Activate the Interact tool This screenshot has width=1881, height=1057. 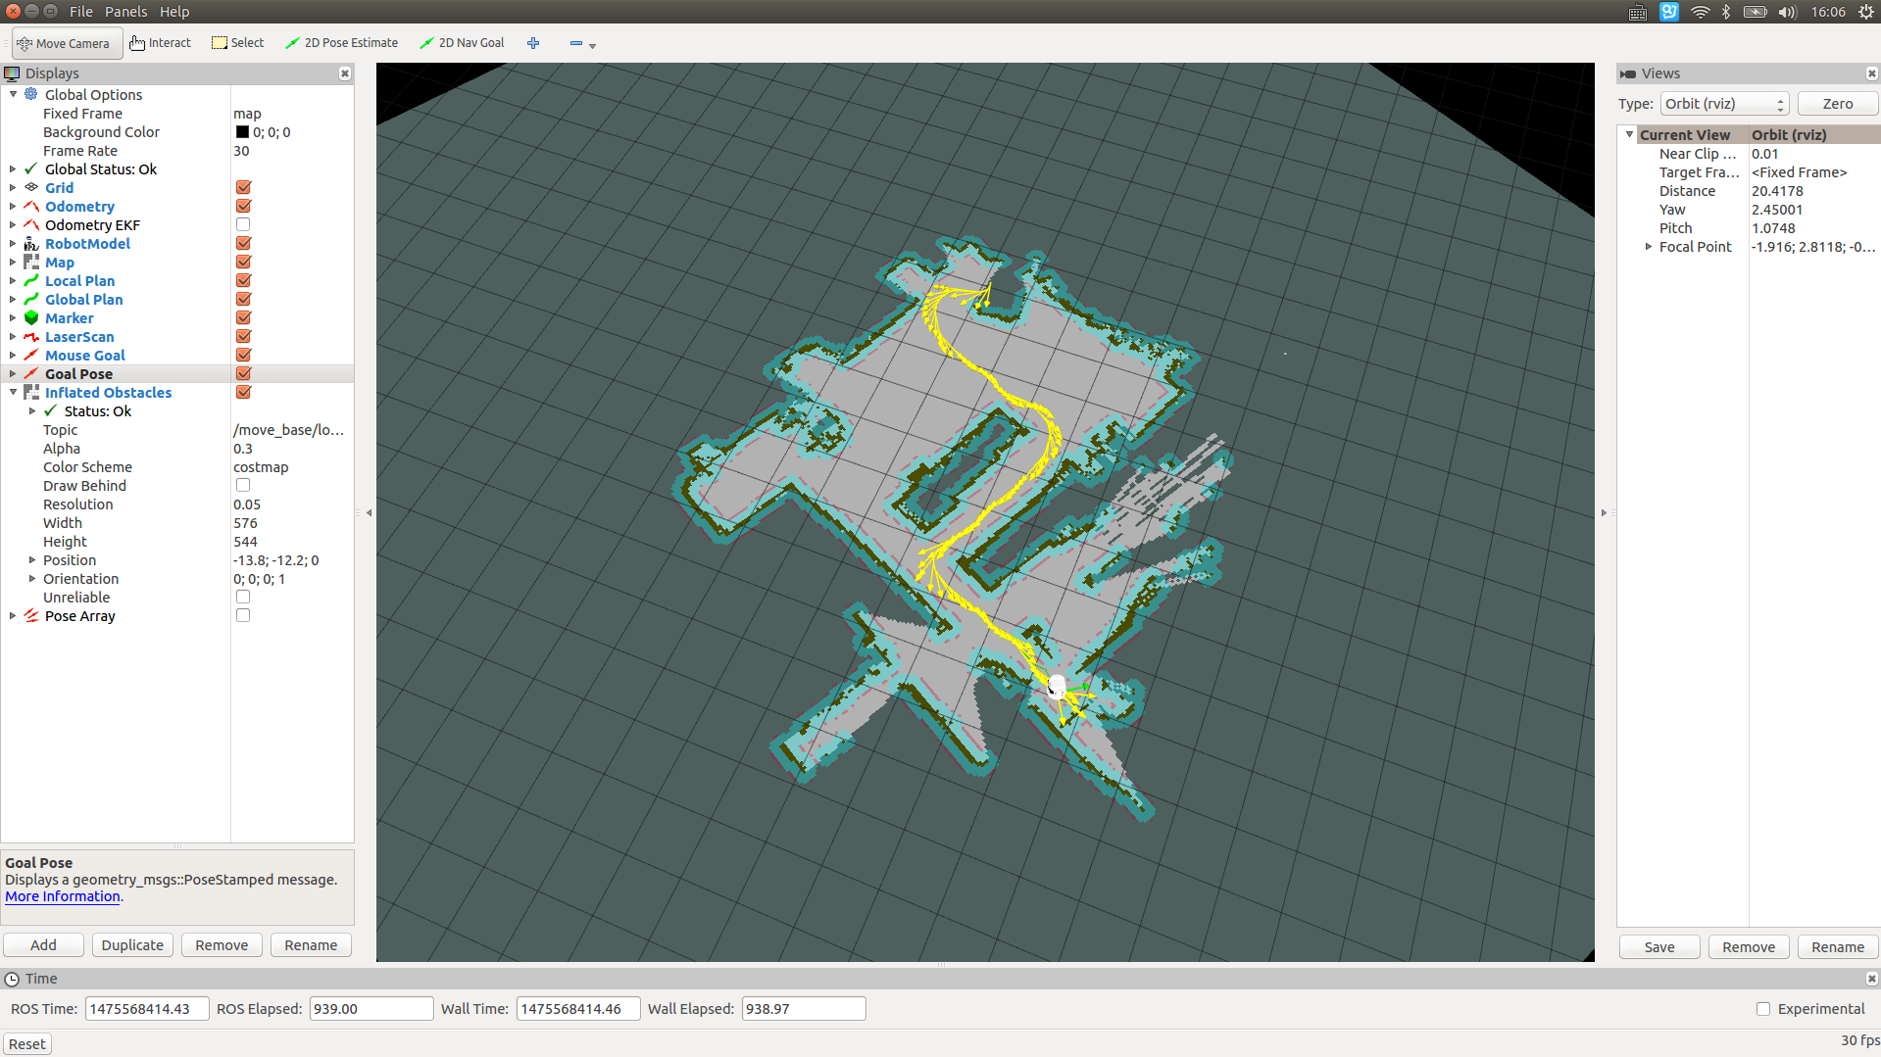click(x=160, y=43)
